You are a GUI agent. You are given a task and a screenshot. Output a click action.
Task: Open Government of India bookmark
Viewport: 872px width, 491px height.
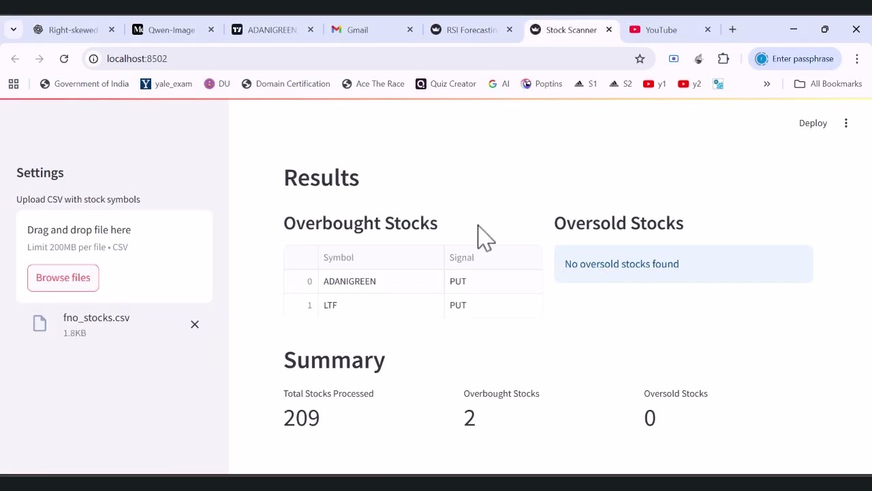click(x=84, y=84)
